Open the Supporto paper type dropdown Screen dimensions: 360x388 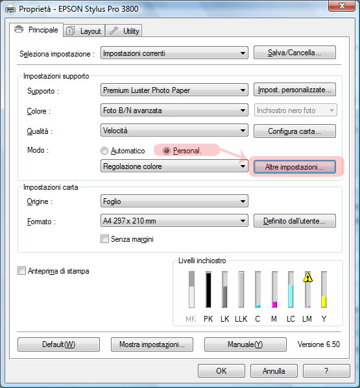[174, 90]
